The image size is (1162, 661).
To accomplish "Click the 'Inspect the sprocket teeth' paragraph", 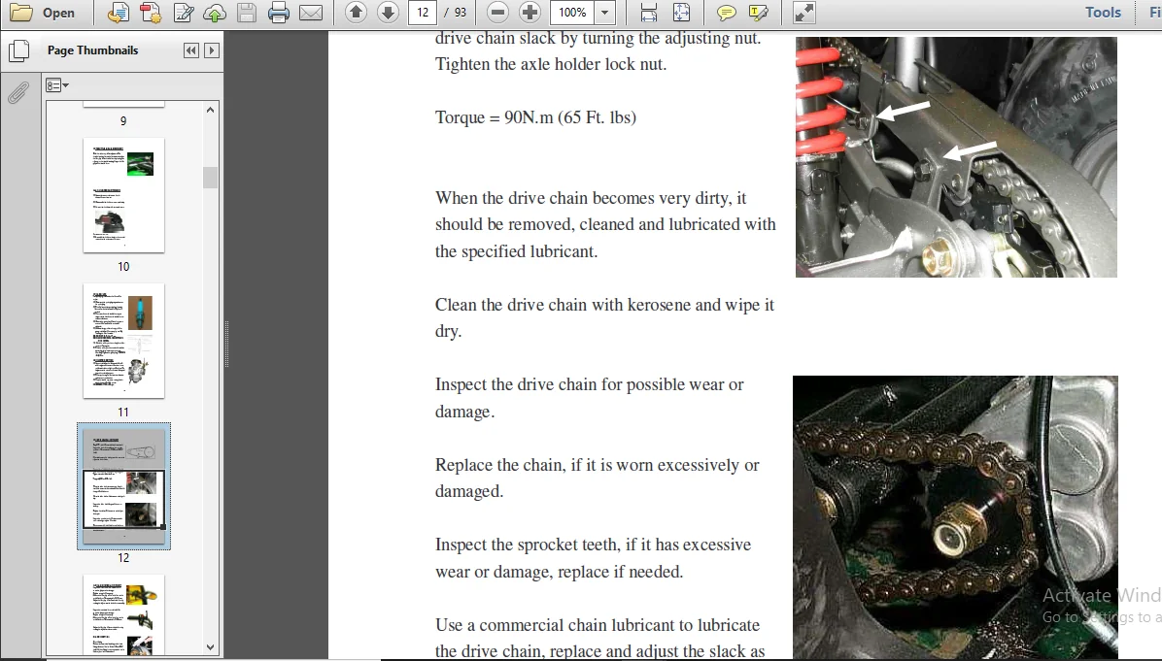I will click(x=593, y=558).
